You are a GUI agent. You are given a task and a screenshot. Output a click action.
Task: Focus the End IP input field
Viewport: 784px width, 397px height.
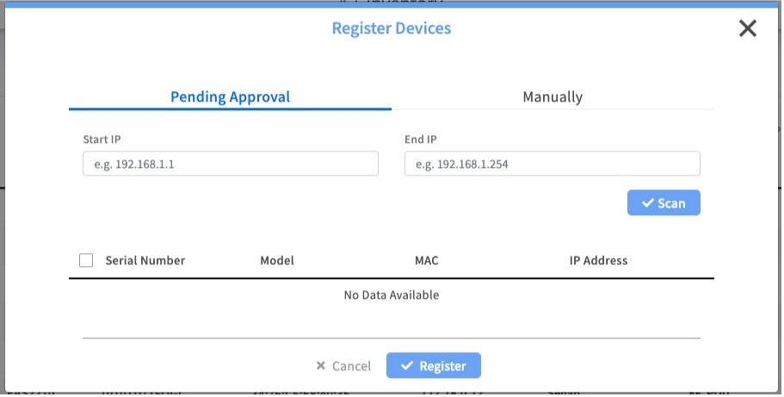pos(552,164)
